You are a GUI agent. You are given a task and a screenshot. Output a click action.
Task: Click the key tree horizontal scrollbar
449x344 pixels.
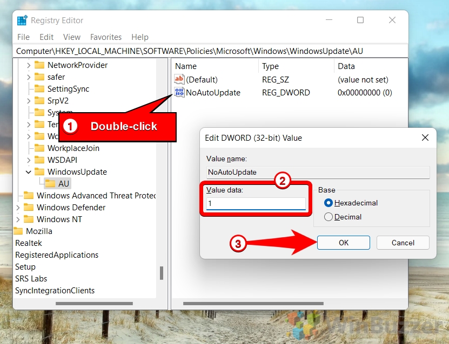(x=94, y=304)
